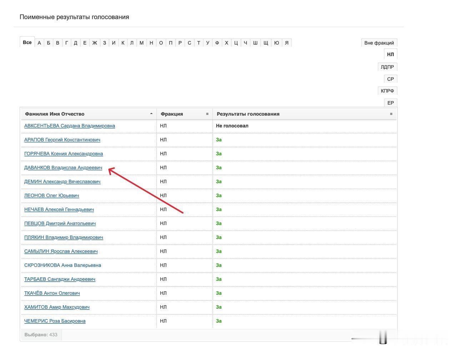This screenshot has height=353, width=457.
Task: Select the Все alphabet tab
Action: 27,42
